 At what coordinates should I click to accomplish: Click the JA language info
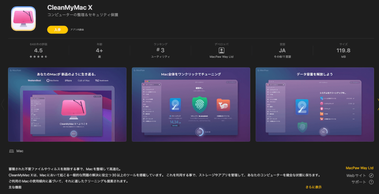282,50
